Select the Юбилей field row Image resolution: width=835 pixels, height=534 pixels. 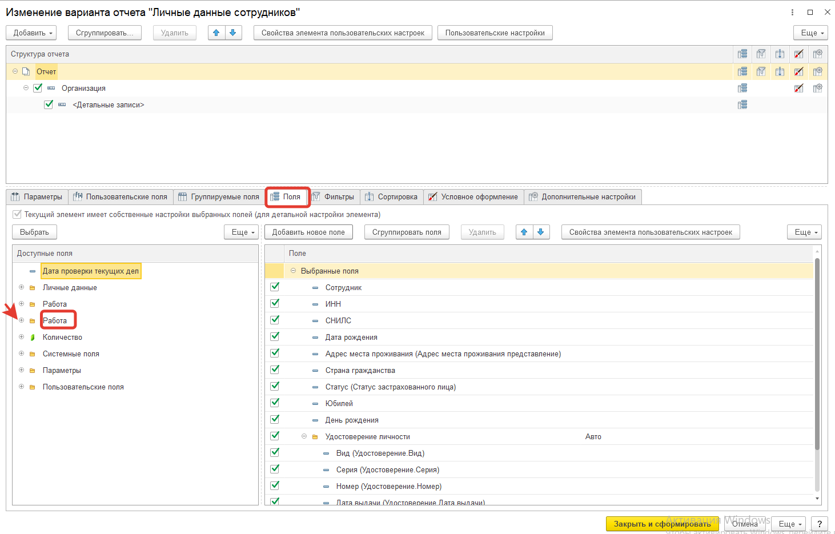(x=339, y=403)
